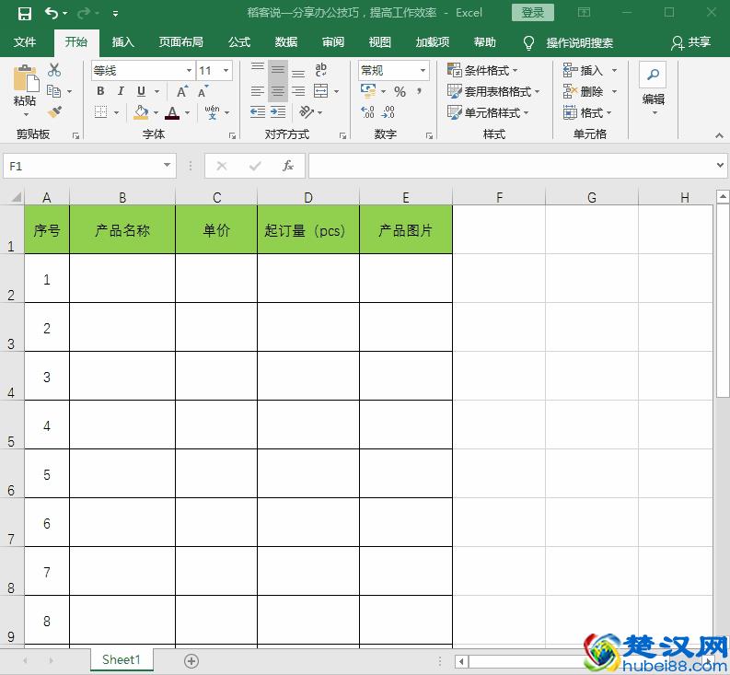Click the Select All corner triangle
The height and width of the screenshot is (675, 730).
tap(16, 197)
